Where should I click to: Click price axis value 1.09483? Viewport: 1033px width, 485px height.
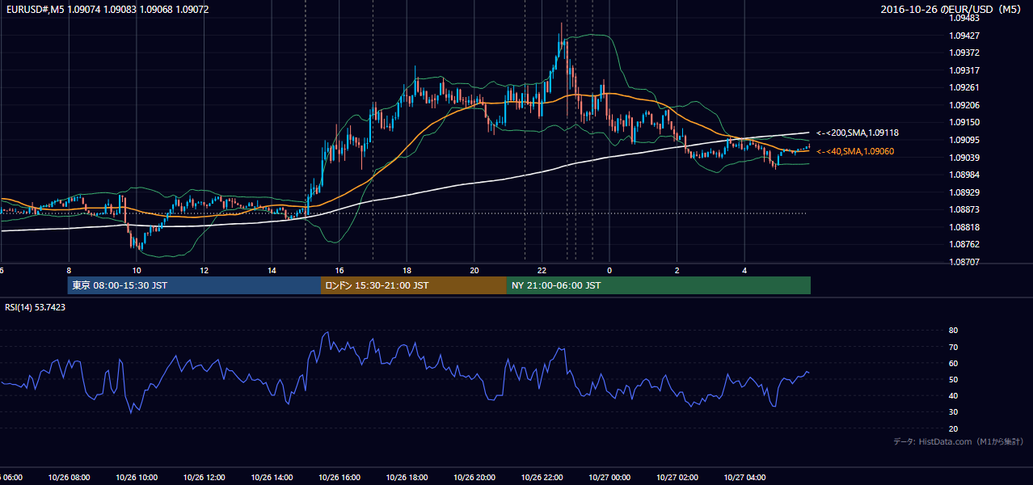(964, 18)
